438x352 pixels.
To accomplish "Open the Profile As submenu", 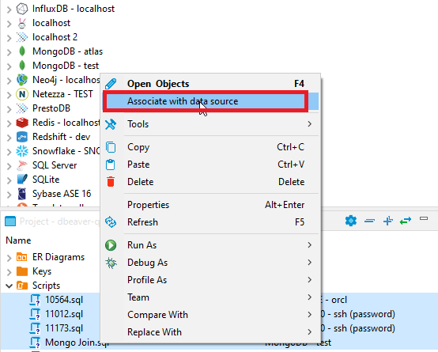I will (x=210, y=279).
